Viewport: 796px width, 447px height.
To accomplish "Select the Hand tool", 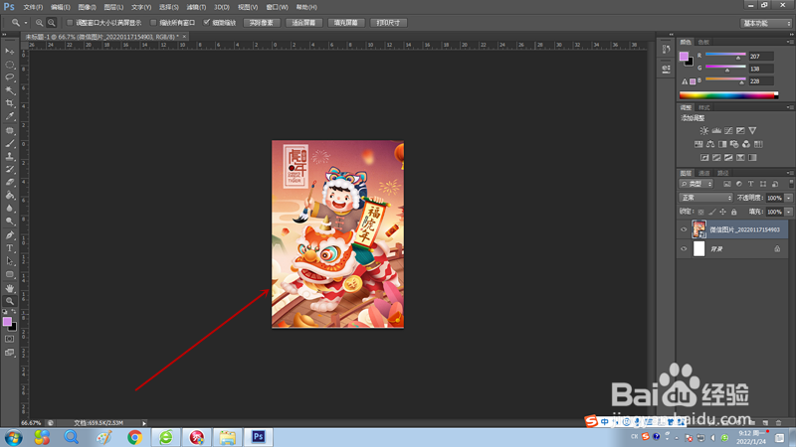I will click(x=10, y=288).
